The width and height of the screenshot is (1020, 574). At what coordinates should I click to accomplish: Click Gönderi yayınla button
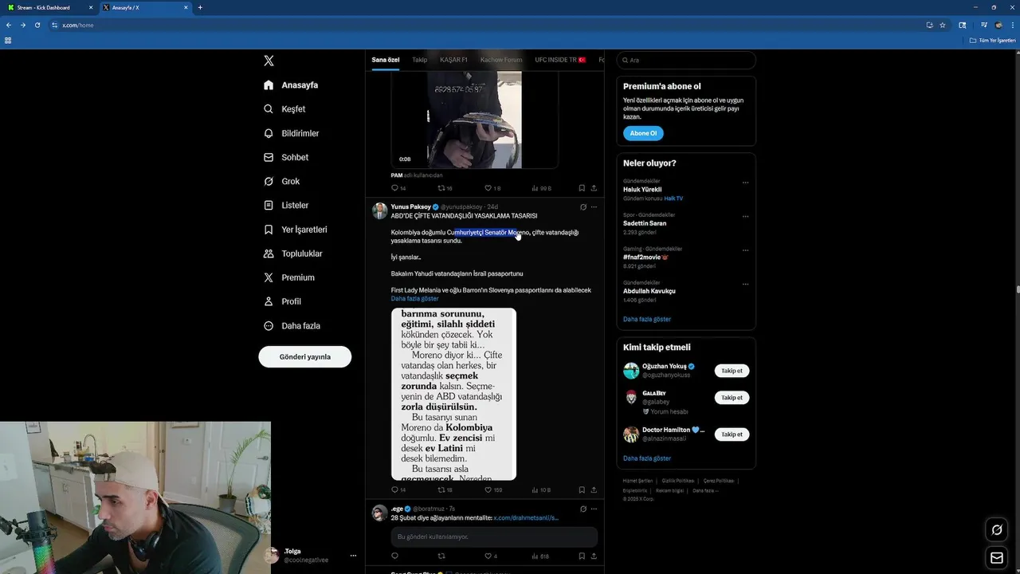[305, 356]
